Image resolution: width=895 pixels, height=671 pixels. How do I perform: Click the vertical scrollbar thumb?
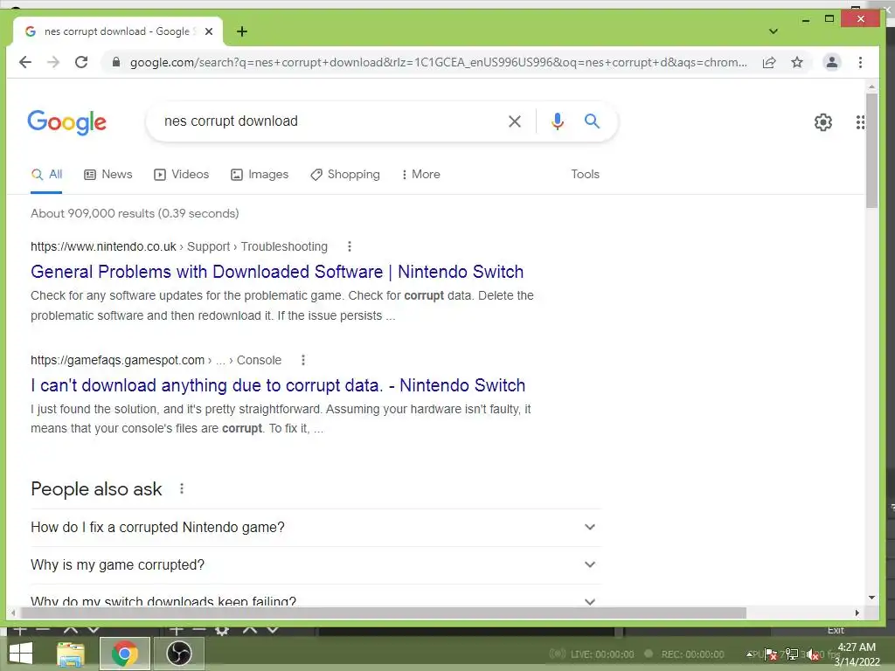871,150
